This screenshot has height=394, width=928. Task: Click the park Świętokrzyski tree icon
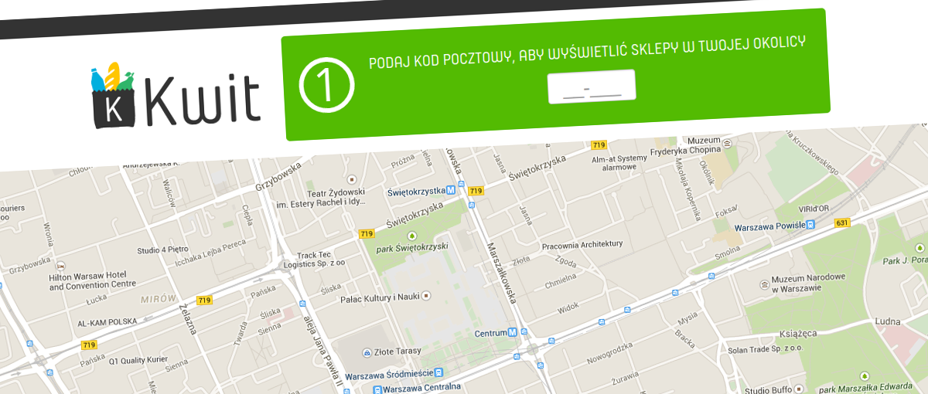pos(411,235)
